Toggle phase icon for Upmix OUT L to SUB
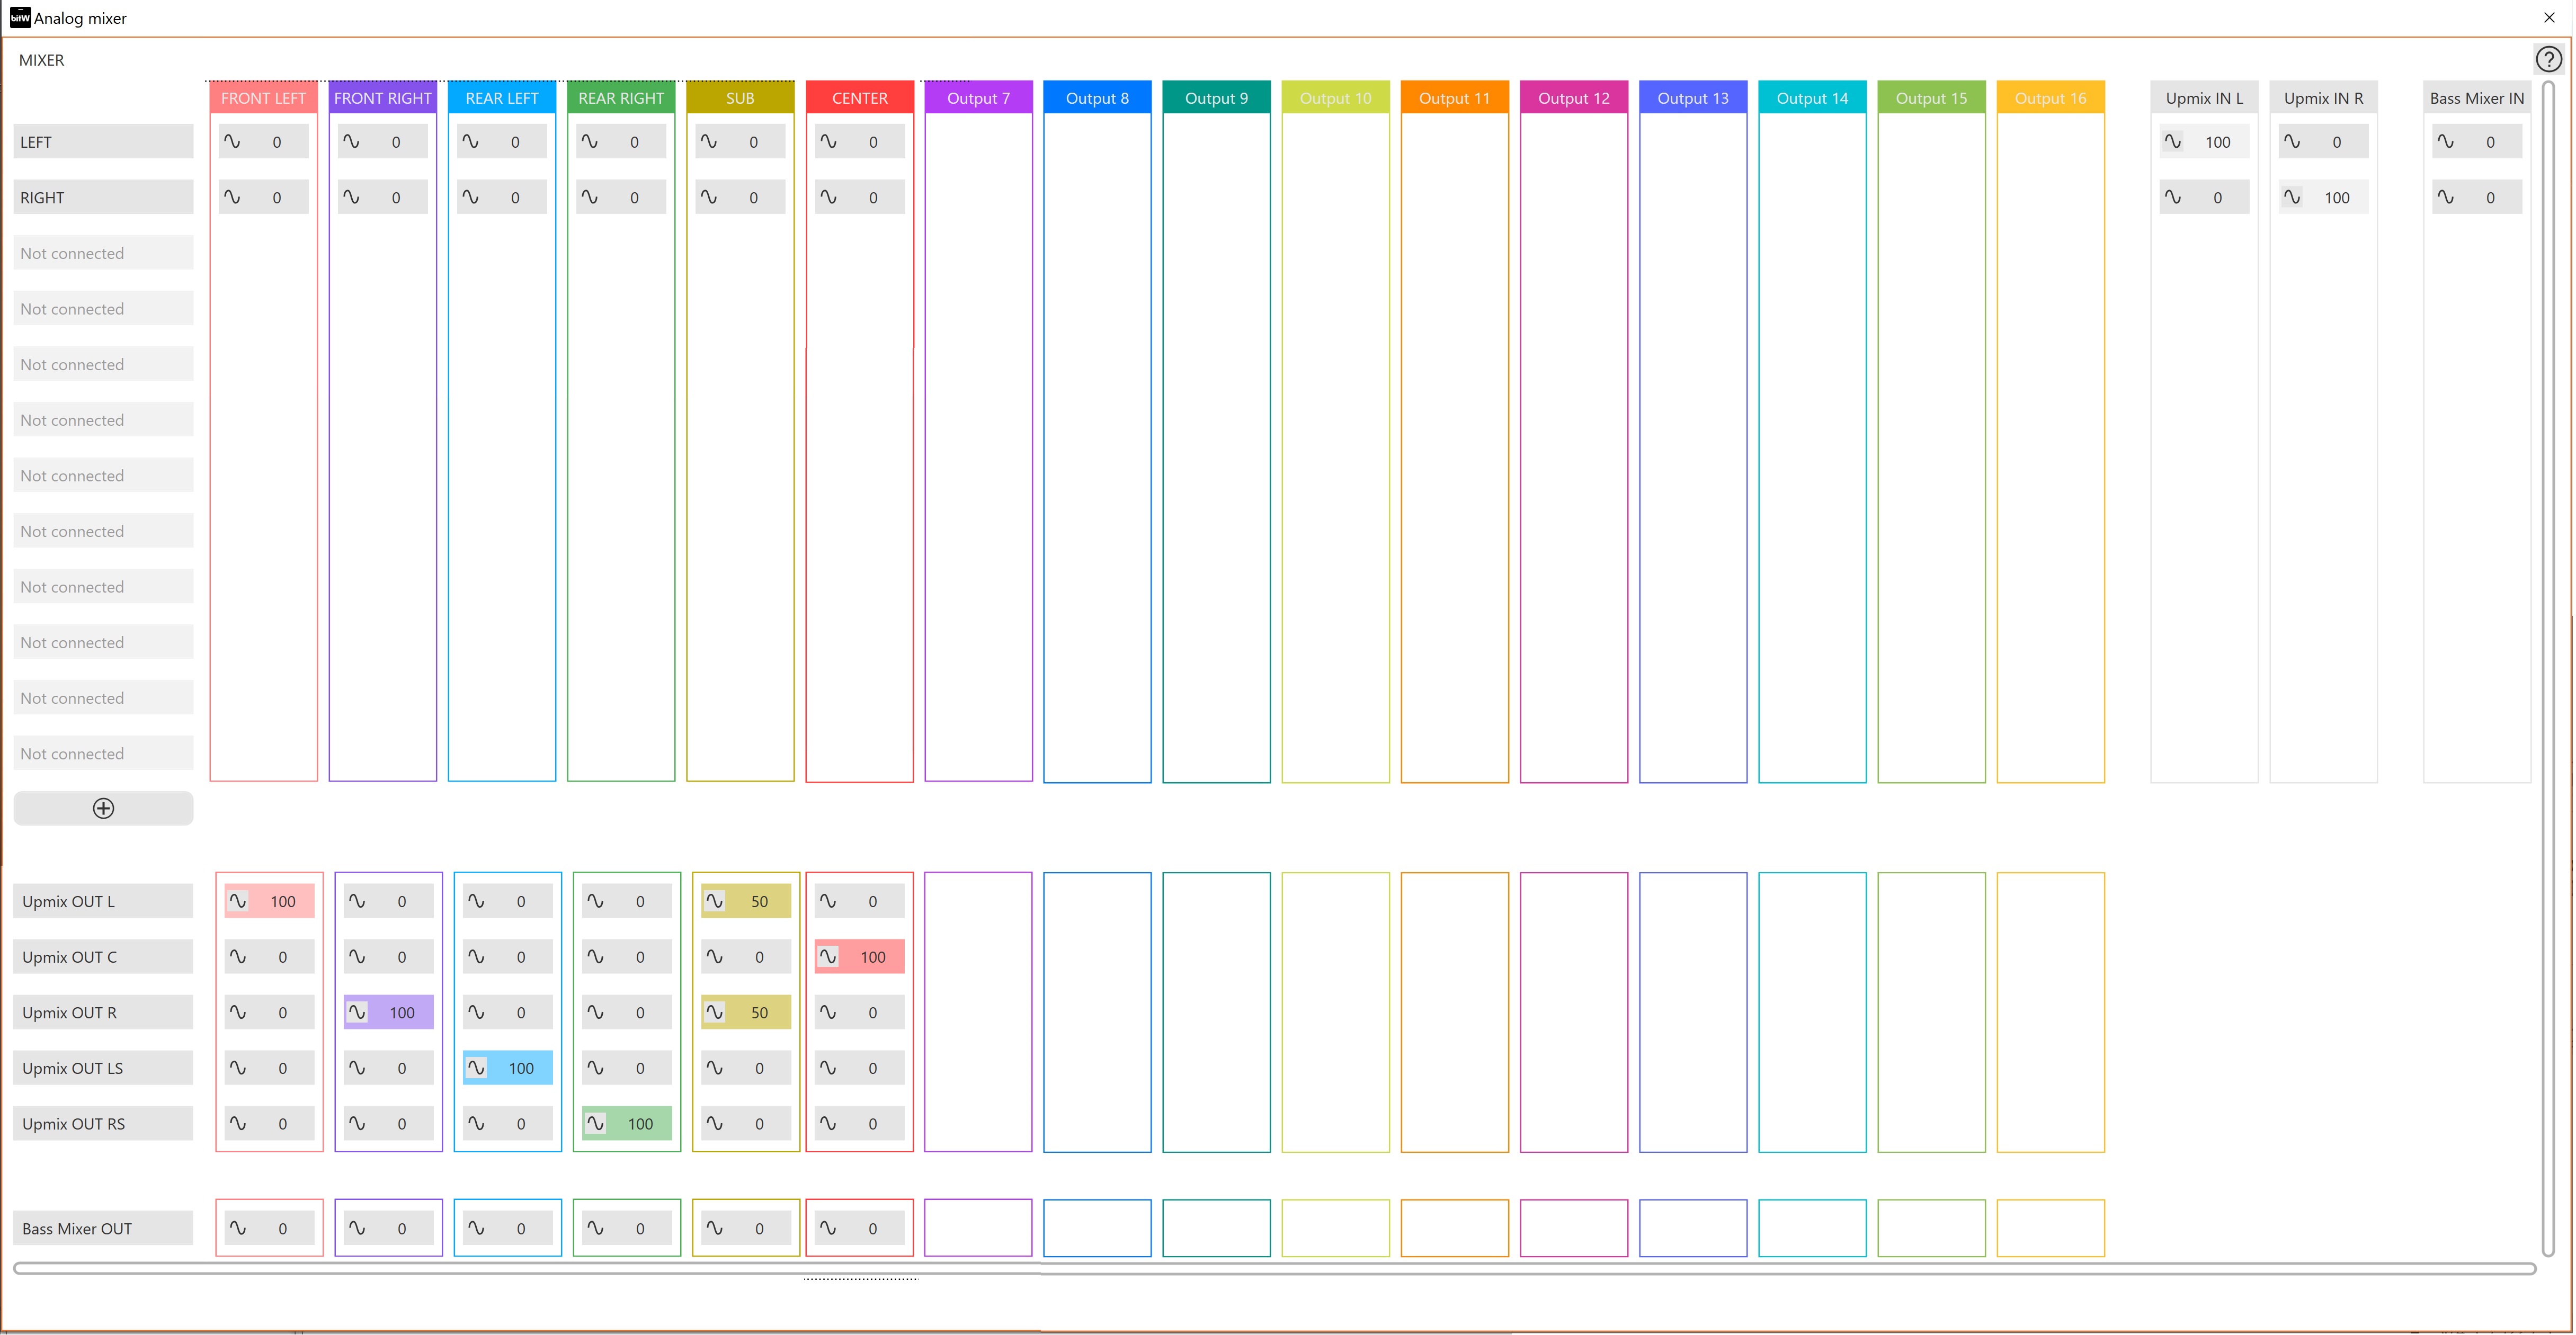The height and width of the screenshot is (1335, 2576). (714, 901)
